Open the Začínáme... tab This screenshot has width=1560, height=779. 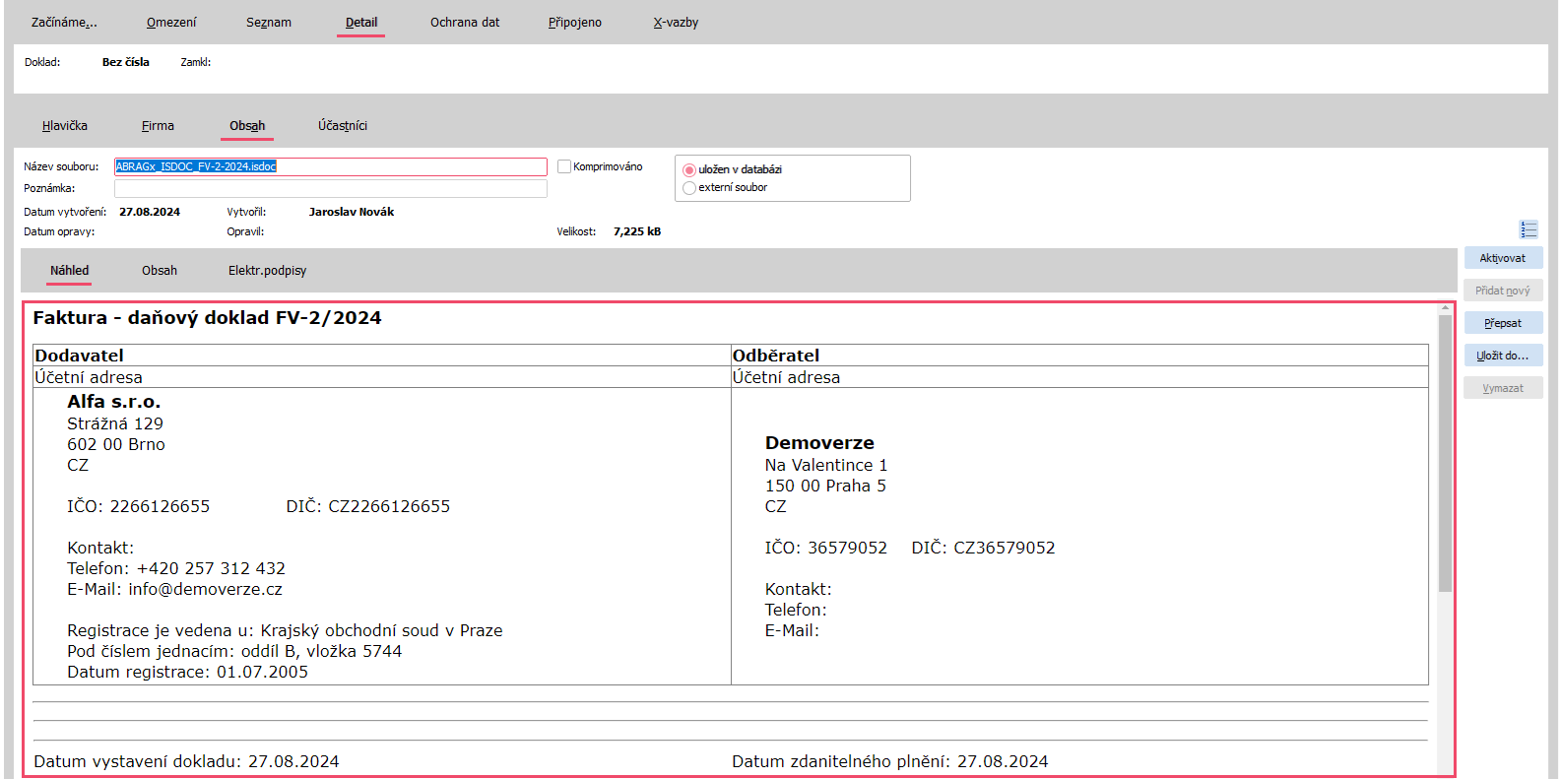(x=64, y=23)
